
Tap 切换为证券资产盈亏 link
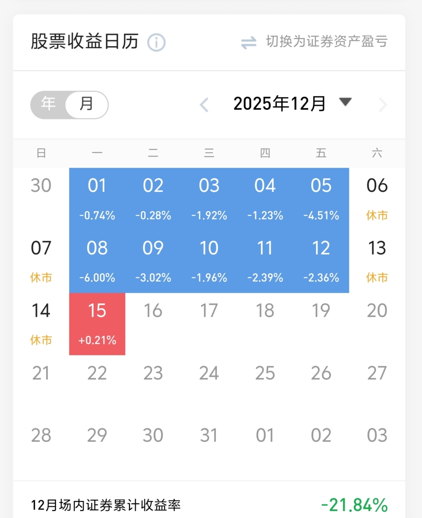[327, 42]
